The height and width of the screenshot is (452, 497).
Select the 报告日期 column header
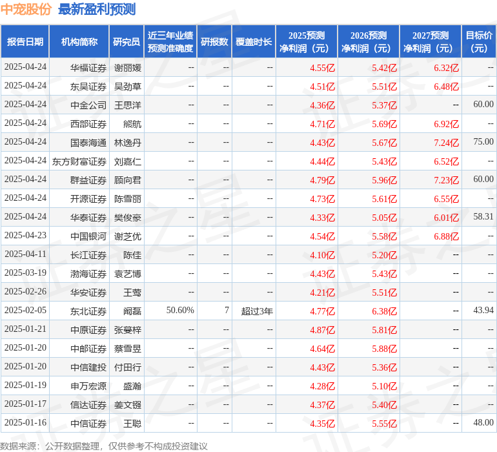(x=25, y=41)
